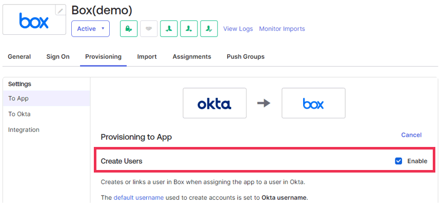This screenshot has width=442, height=213.
Task: Switch to the Sign On tab
Action: click(58, 56)
